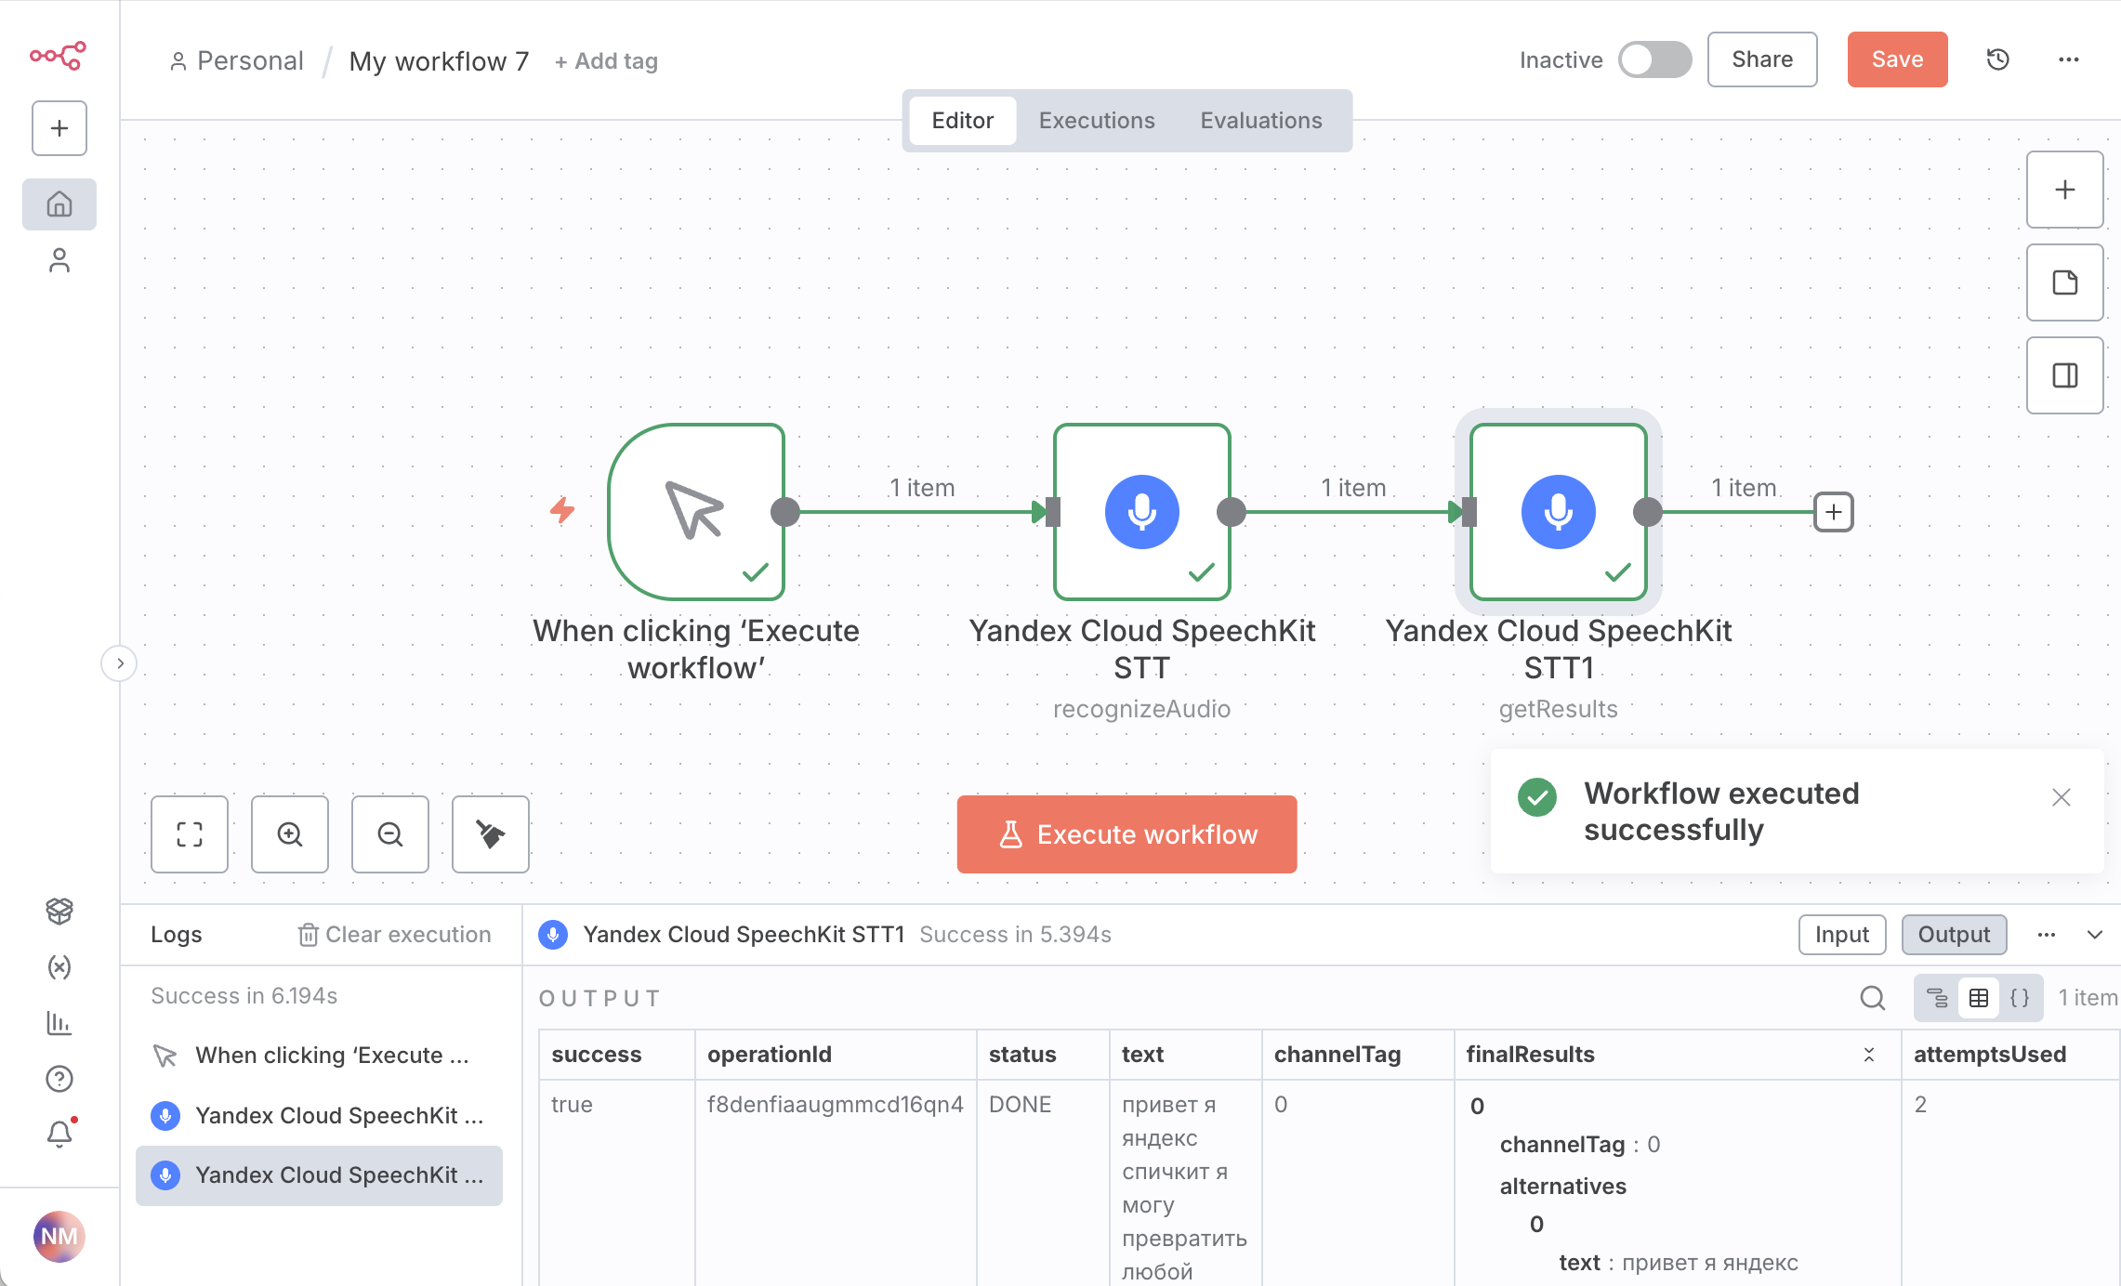The width and height of the screenshot is (2121, 1286).
Task: Open notifications via the bell icon
Action: tap(59, 1133)
